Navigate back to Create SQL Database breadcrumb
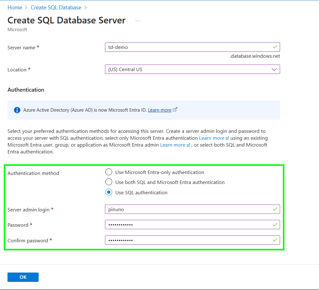 point(56,7)
